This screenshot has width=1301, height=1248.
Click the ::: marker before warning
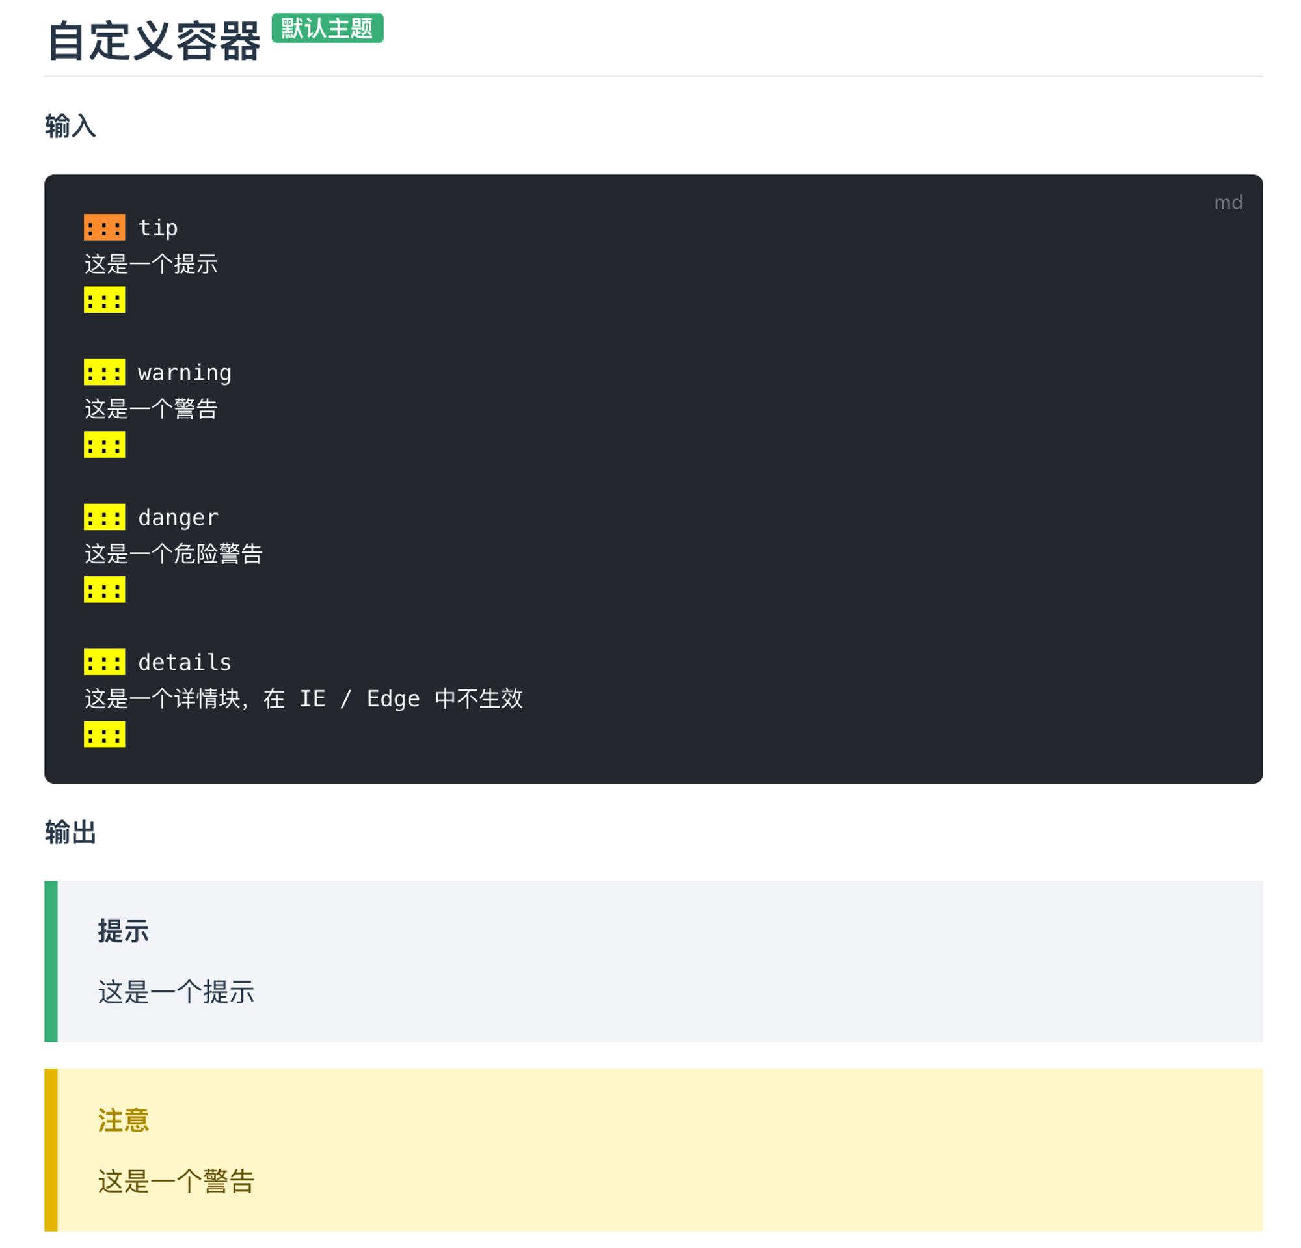coord(104,372)
